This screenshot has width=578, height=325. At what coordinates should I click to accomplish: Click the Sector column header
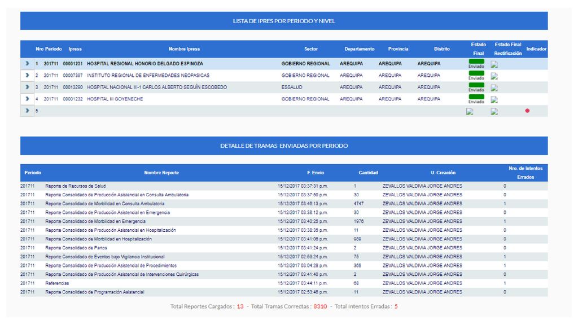[311, 49]
